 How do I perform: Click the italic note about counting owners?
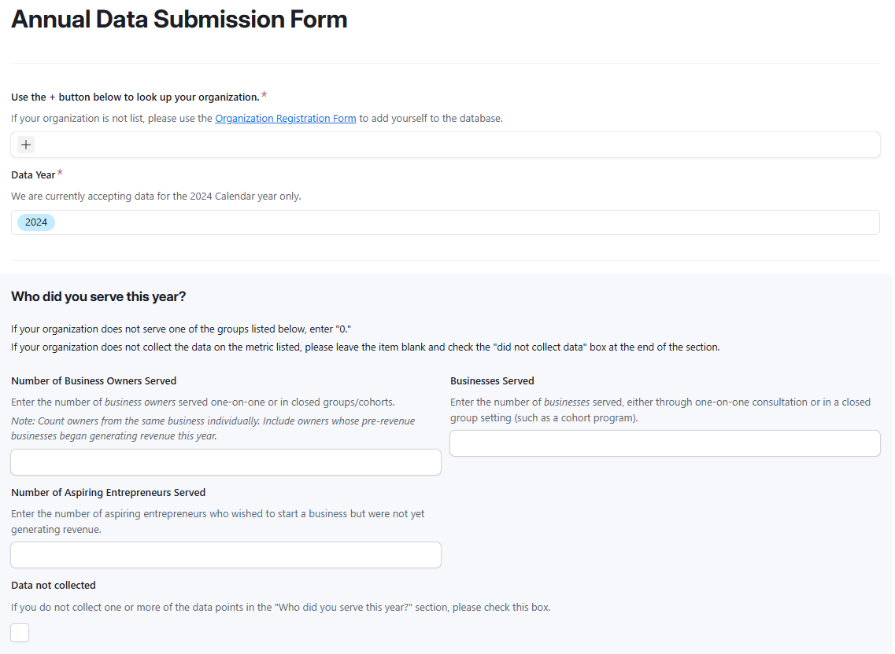tap(213, 428)
